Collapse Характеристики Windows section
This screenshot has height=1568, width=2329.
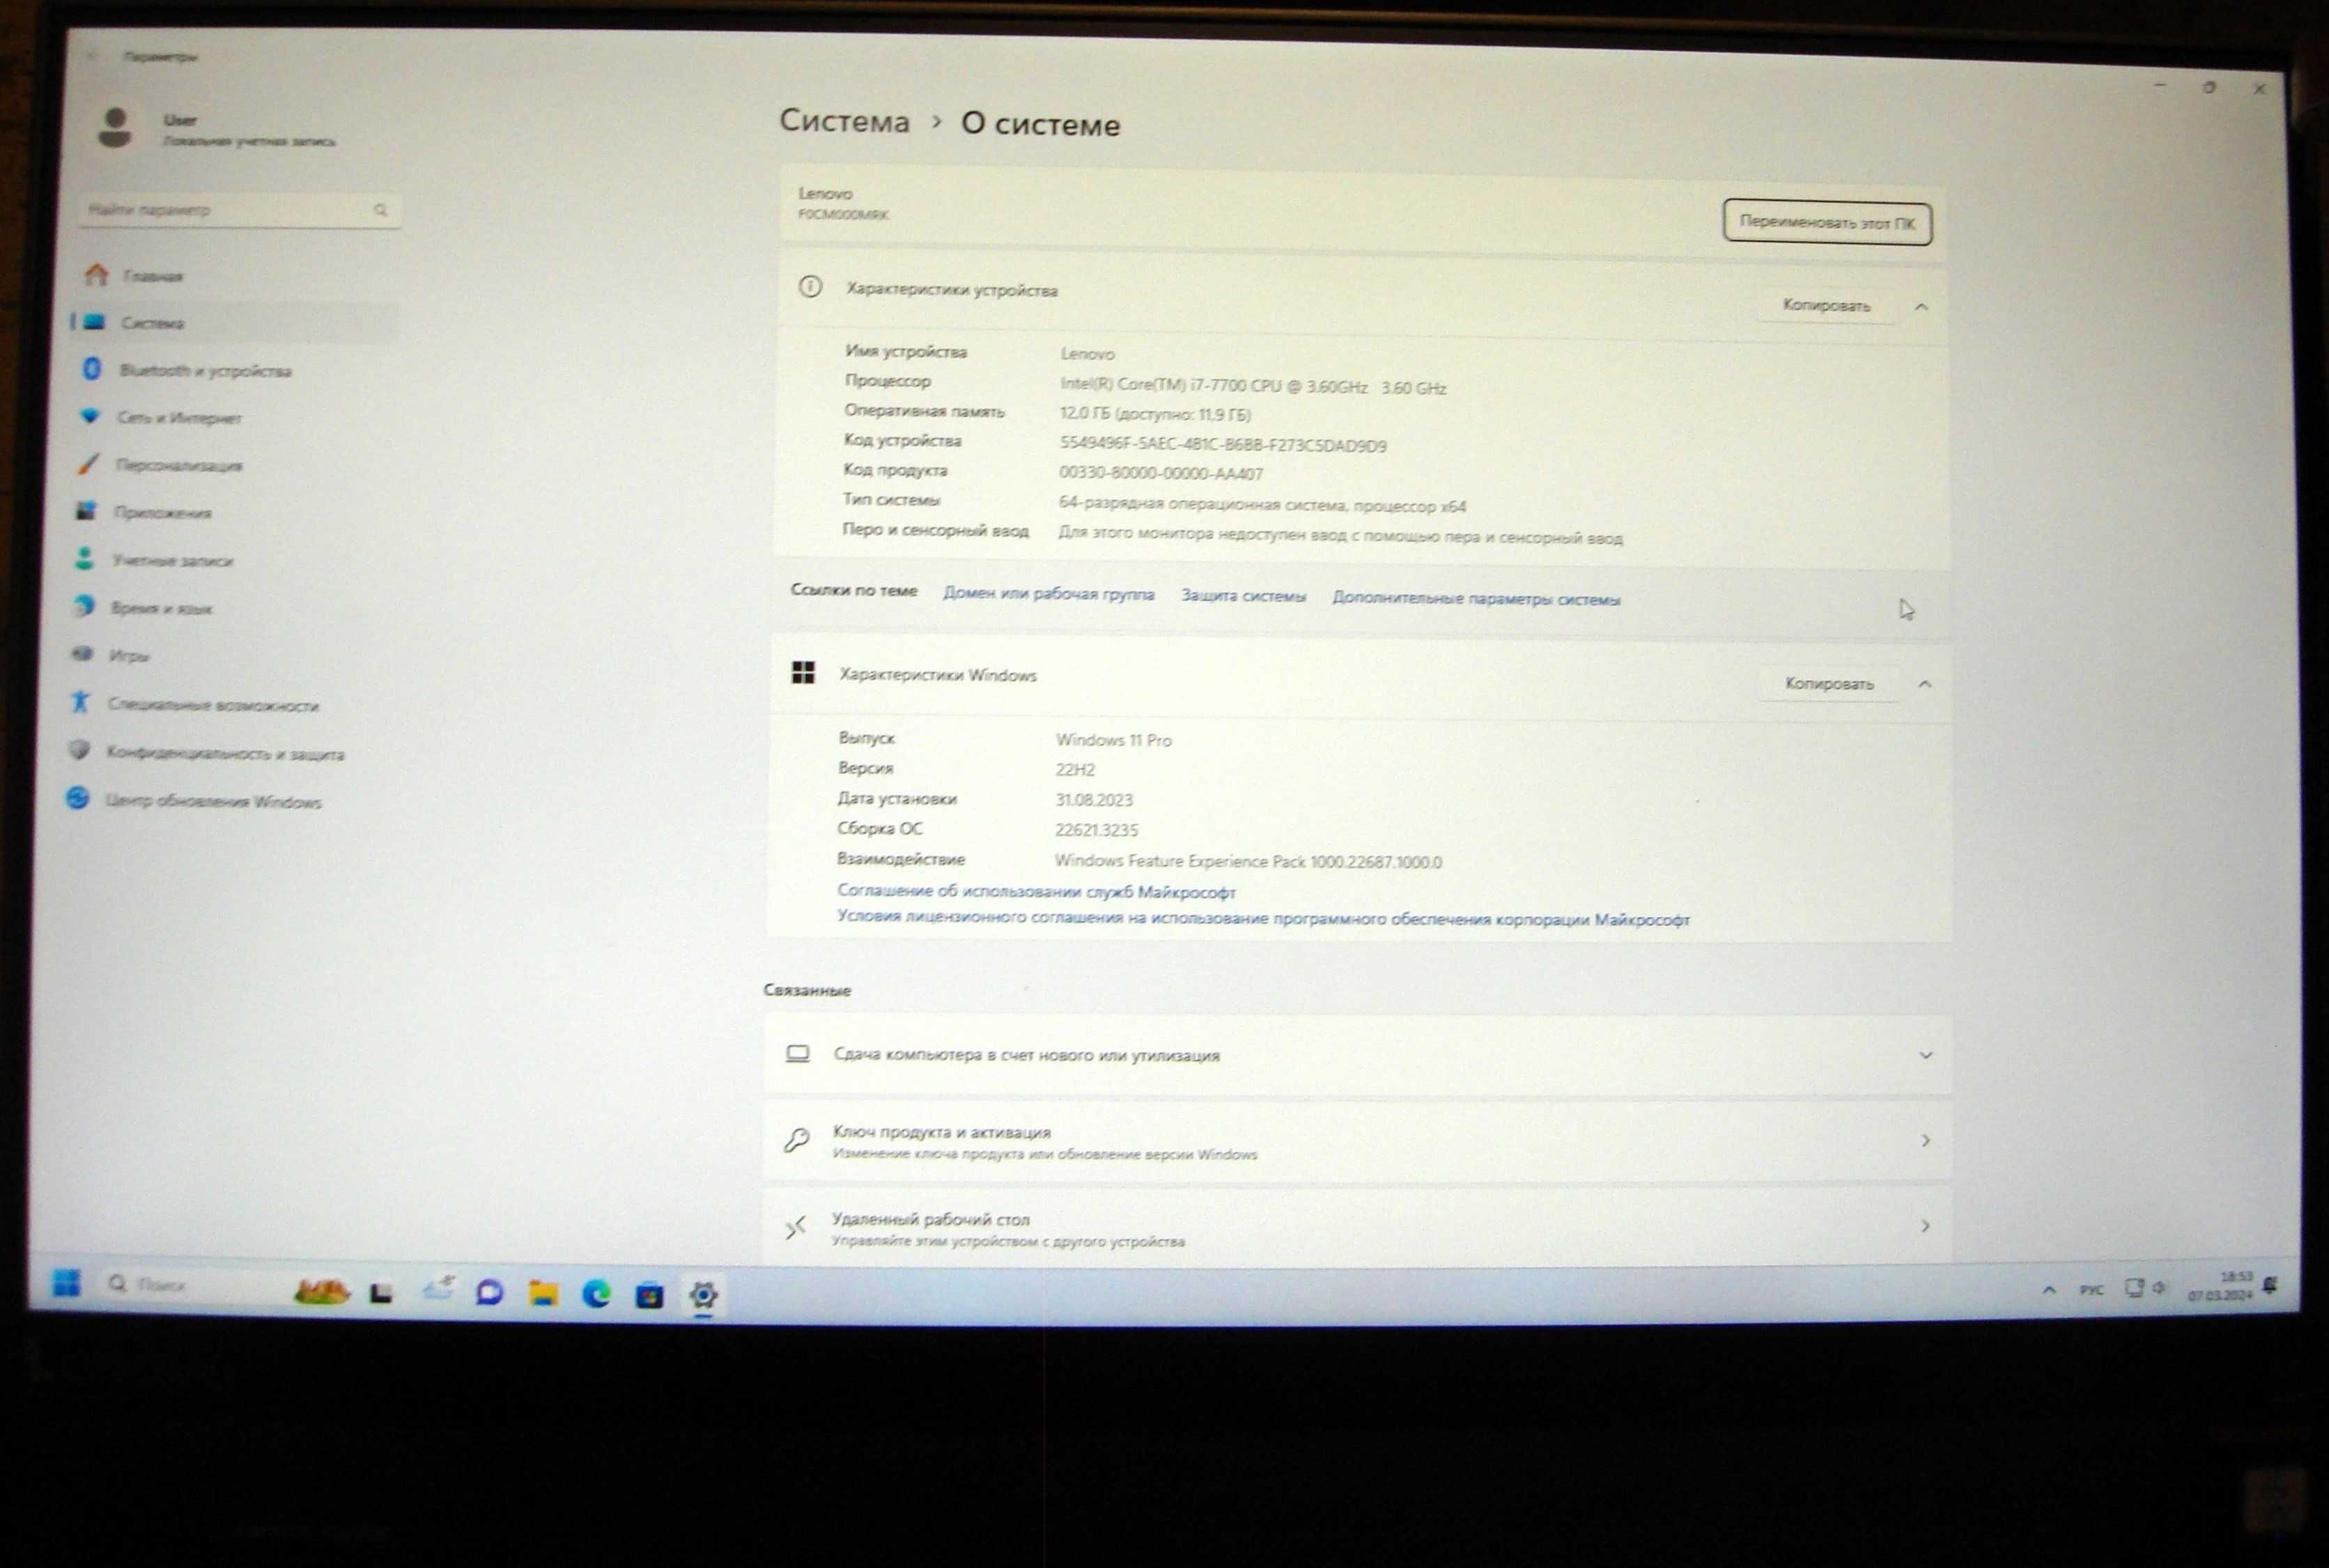[1925, 684]
